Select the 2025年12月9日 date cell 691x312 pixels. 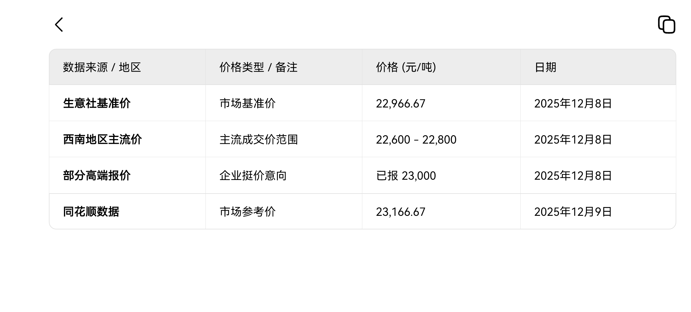(x=573, y=212)
